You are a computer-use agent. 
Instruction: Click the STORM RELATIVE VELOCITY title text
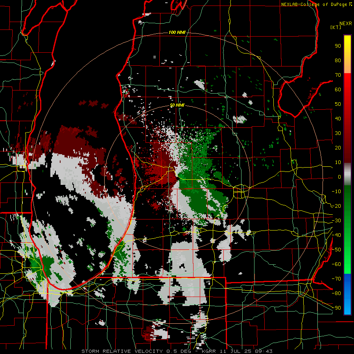tap(122, 351)
